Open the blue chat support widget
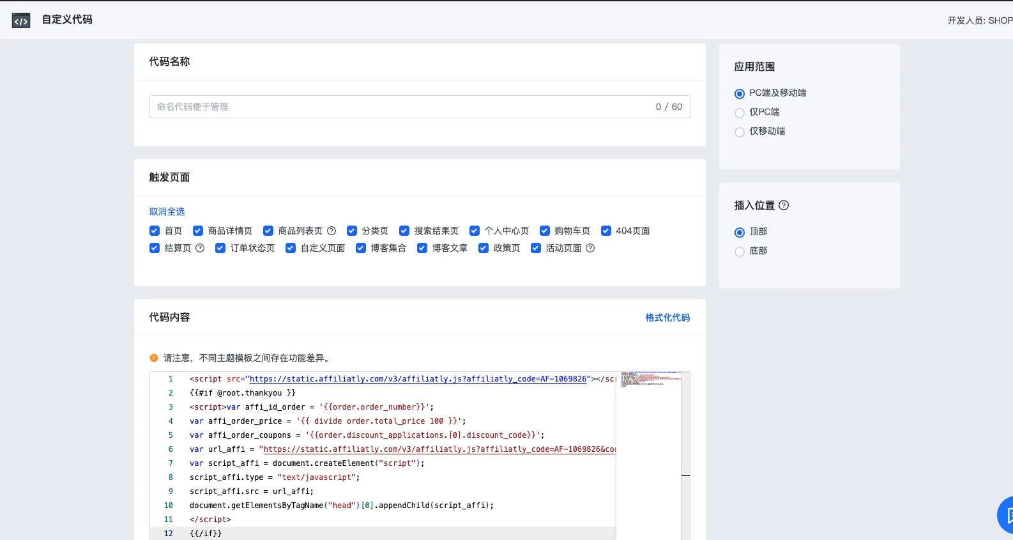1013x540 pixels. 1006,514
